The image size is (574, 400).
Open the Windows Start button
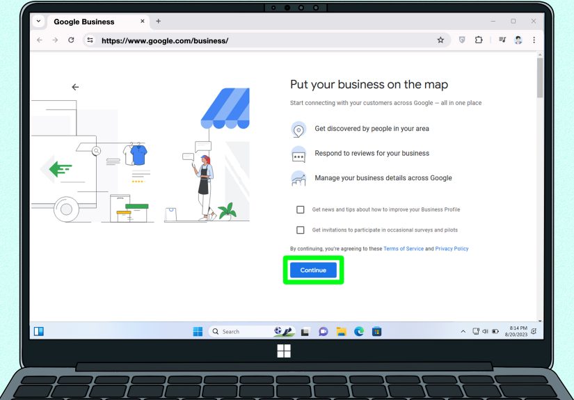tap(198, 331)
